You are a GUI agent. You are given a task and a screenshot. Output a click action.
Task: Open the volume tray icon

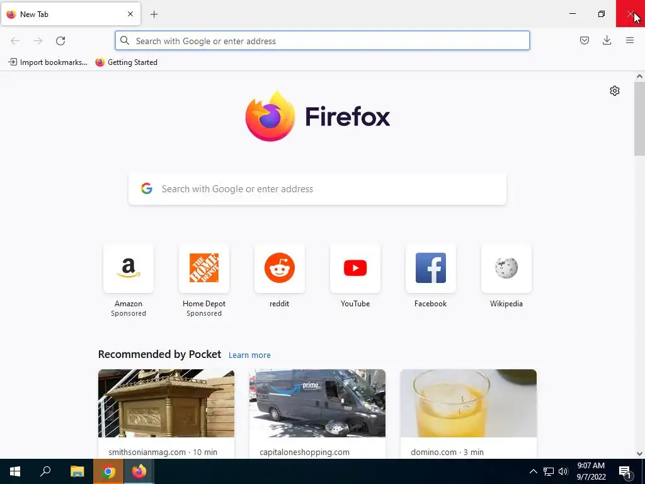[563, 471]
